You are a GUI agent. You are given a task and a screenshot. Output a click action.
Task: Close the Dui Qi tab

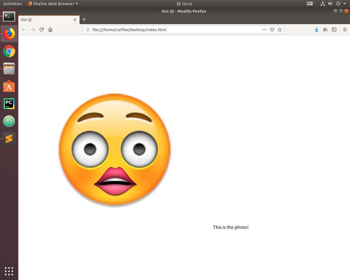pos(75,20)
